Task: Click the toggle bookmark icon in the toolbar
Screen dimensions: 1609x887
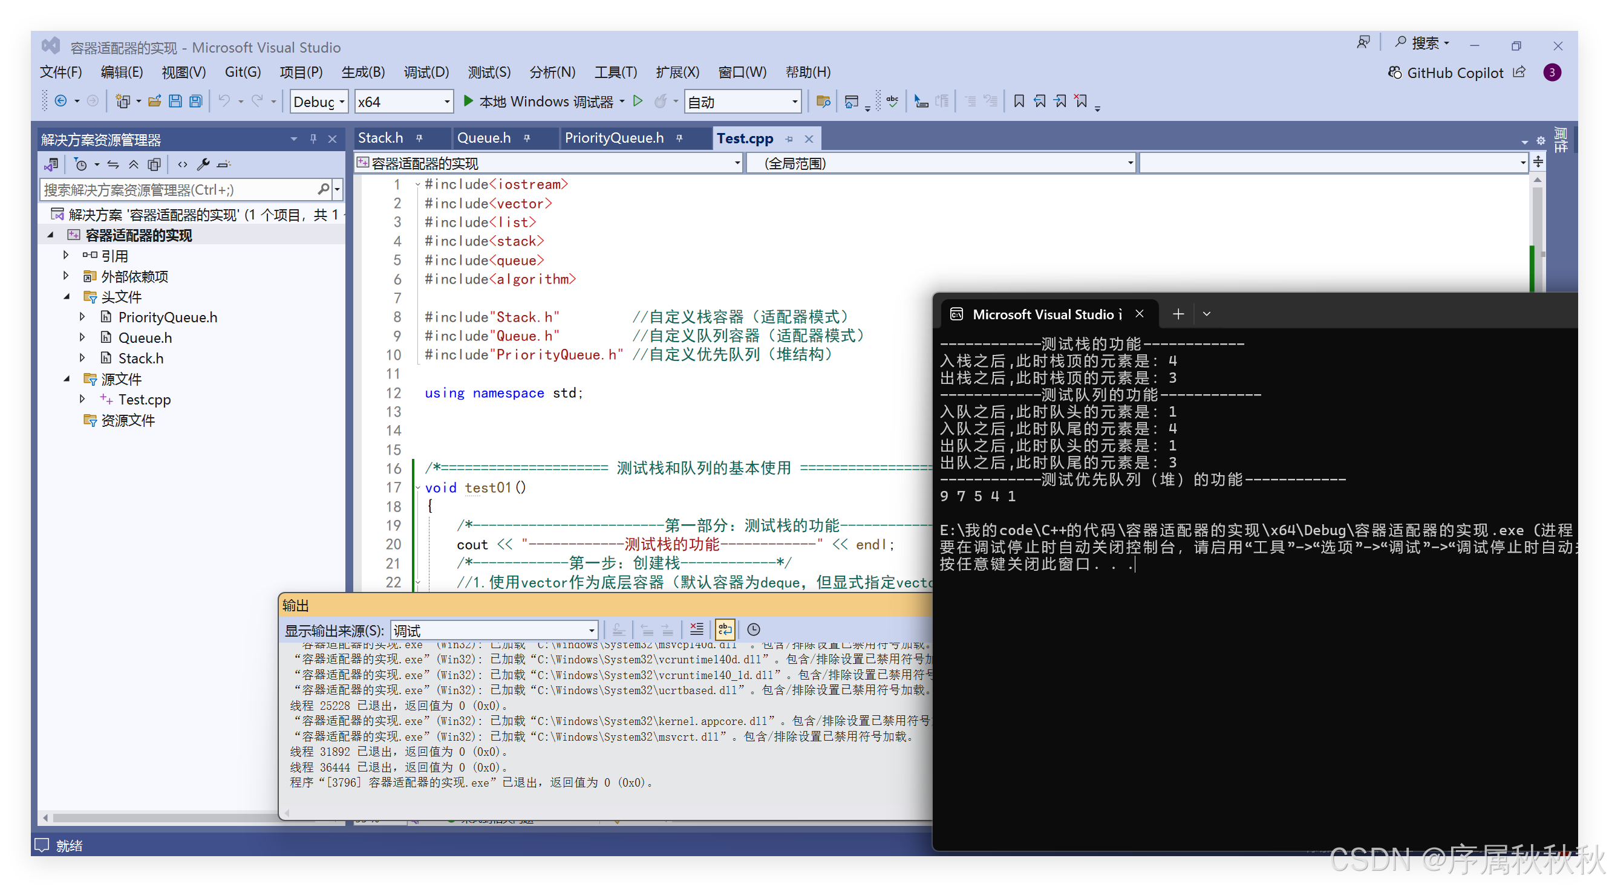Action: tap(1019, 101)
